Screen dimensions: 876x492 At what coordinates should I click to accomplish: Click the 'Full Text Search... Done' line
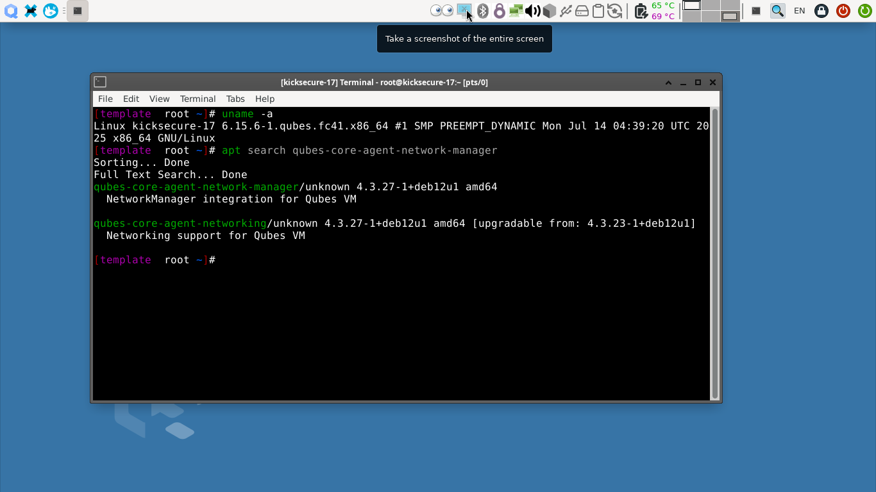pyautogui.click(x=171, y=175)
